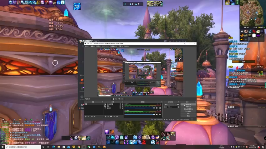Remove selected scene using minus button
266x149 pixels.
[88, 117]
